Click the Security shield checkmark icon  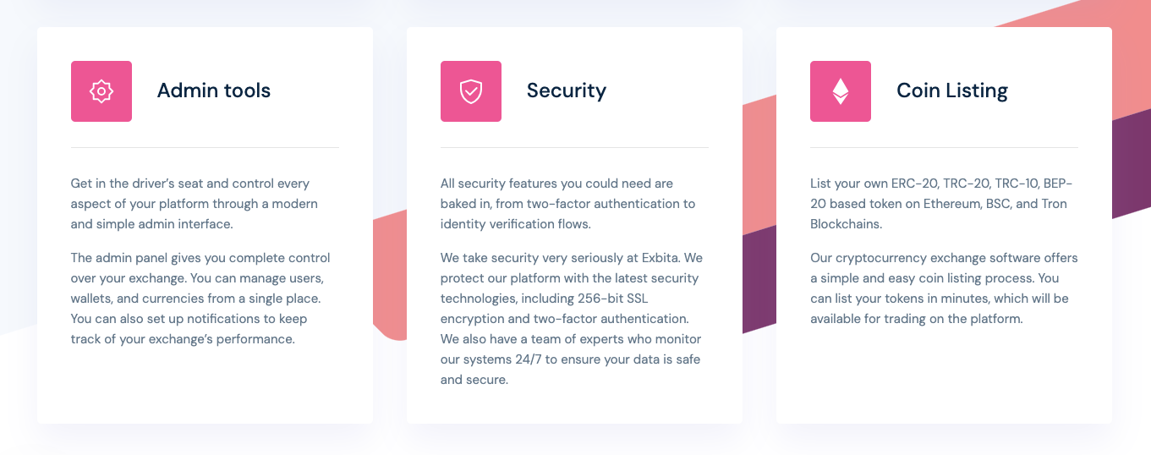(471, 91)
